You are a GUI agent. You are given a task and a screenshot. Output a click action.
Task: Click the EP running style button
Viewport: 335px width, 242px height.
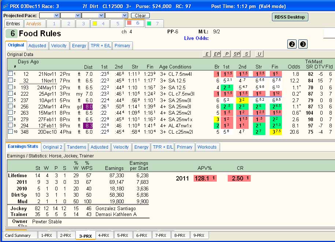tap(217, 54)
